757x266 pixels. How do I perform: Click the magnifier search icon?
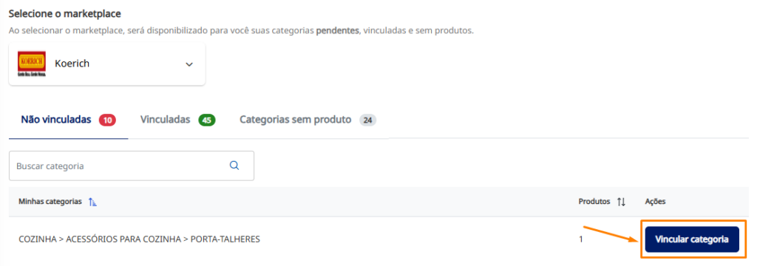234,166
